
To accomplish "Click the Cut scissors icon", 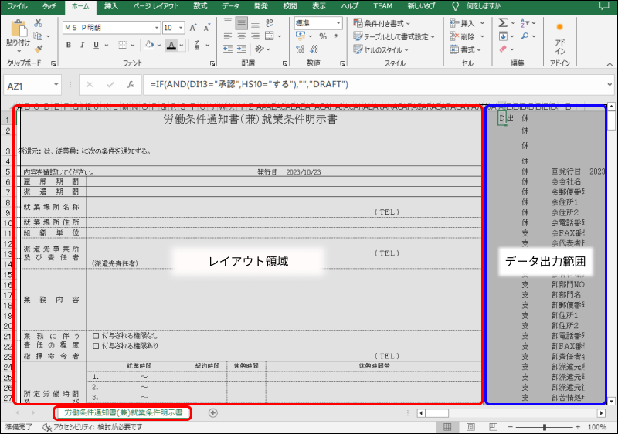I will [x=39, y=23].
